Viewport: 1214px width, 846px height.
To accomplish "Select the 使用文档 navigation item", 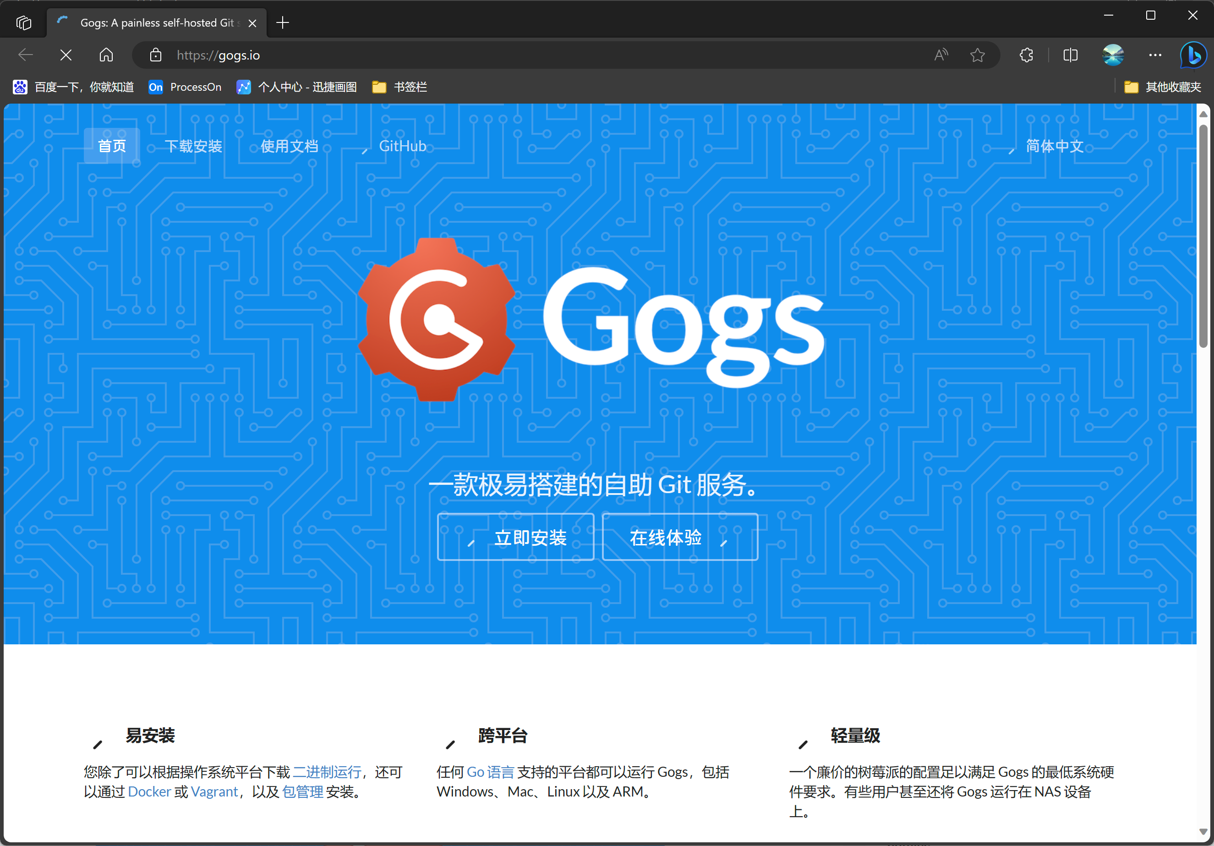I will tap(289, 146).
